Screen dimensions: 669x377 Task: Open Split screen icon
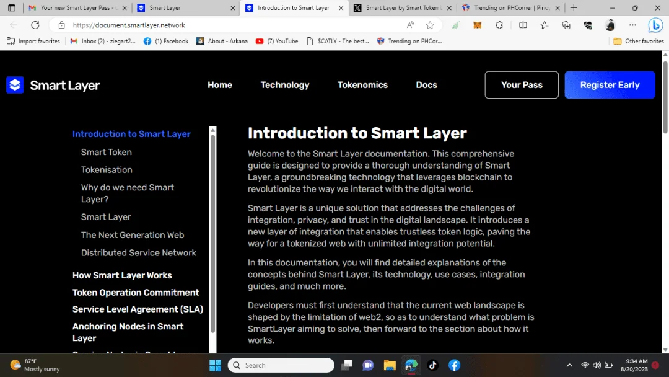click(x=523, y=25)
